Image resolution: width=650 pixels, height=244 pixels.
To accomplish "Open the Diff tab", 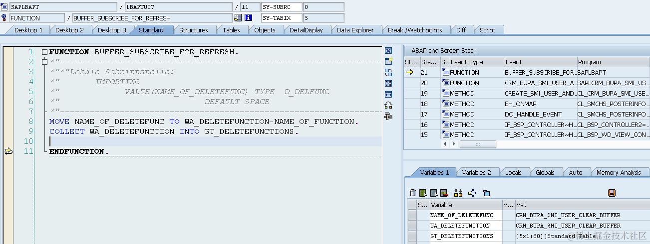I will coord(461,30).
